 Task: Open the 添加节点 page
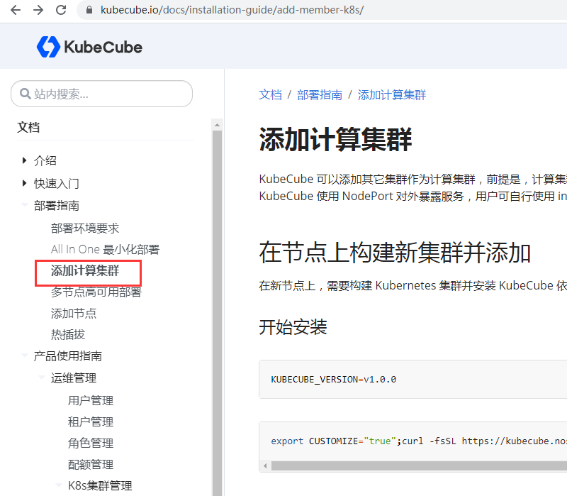(74, 313)
